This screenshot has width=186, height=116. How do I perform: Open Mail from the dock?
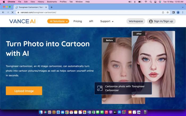pos(63,112)
